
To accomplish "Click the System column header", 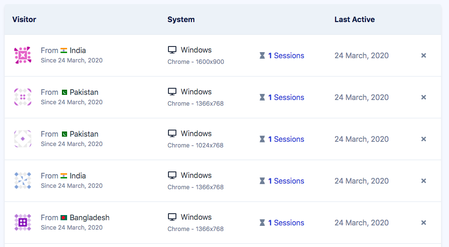I will tap(181, 19).
